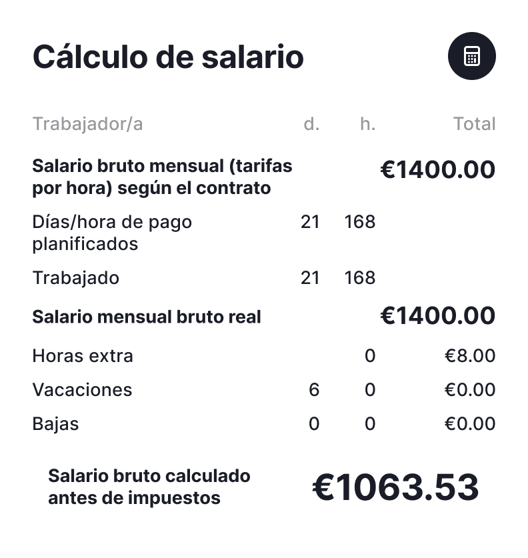Click the worked days value 21

[310, 278]
